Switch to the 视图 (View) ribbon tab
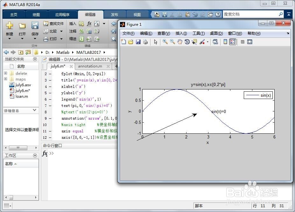Image resolution: width=295 pixels, height=212 pixels. click(137, 15)
